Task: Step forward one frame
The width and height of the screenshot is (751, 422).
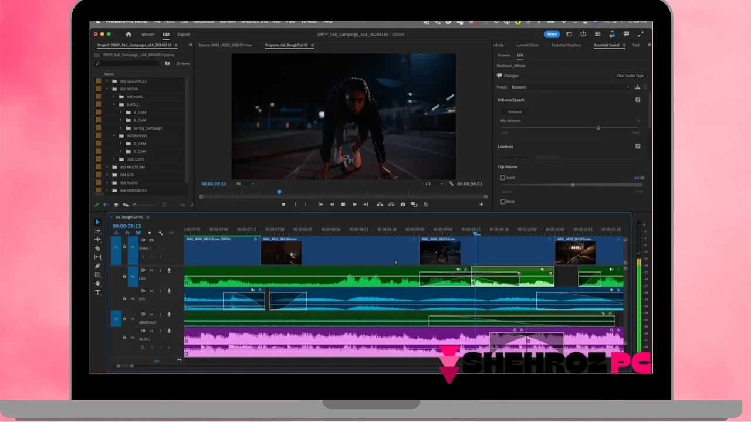Action: pyautogui.click(x=354, y=205)
